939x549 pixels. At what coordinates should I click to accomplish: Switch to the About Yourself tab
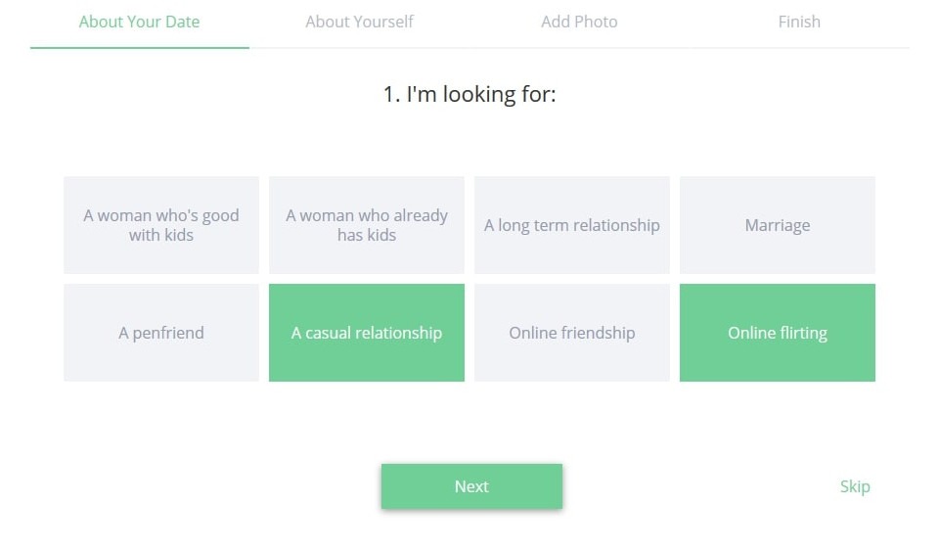(359, 22)
